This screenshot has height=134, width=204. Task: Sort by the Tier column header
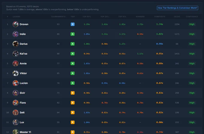[x=73, y=17]
